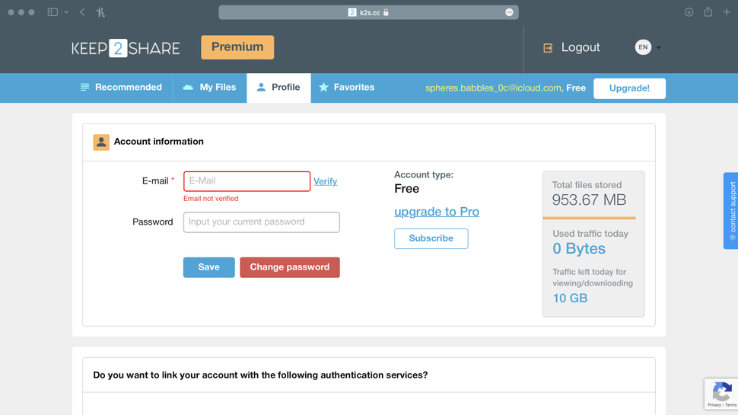Expand the sidebar tab group chevron
Screen dimensions: 738x415
click(x=66, y=12)
